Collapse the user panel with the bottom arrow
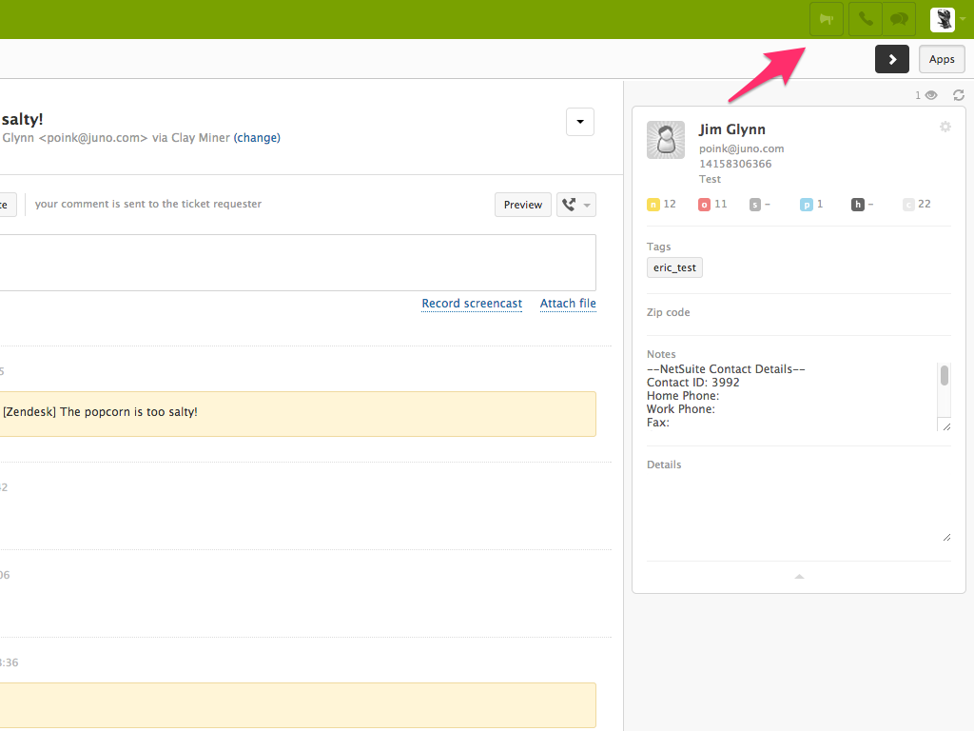974x731 pixels. (799, 576)
